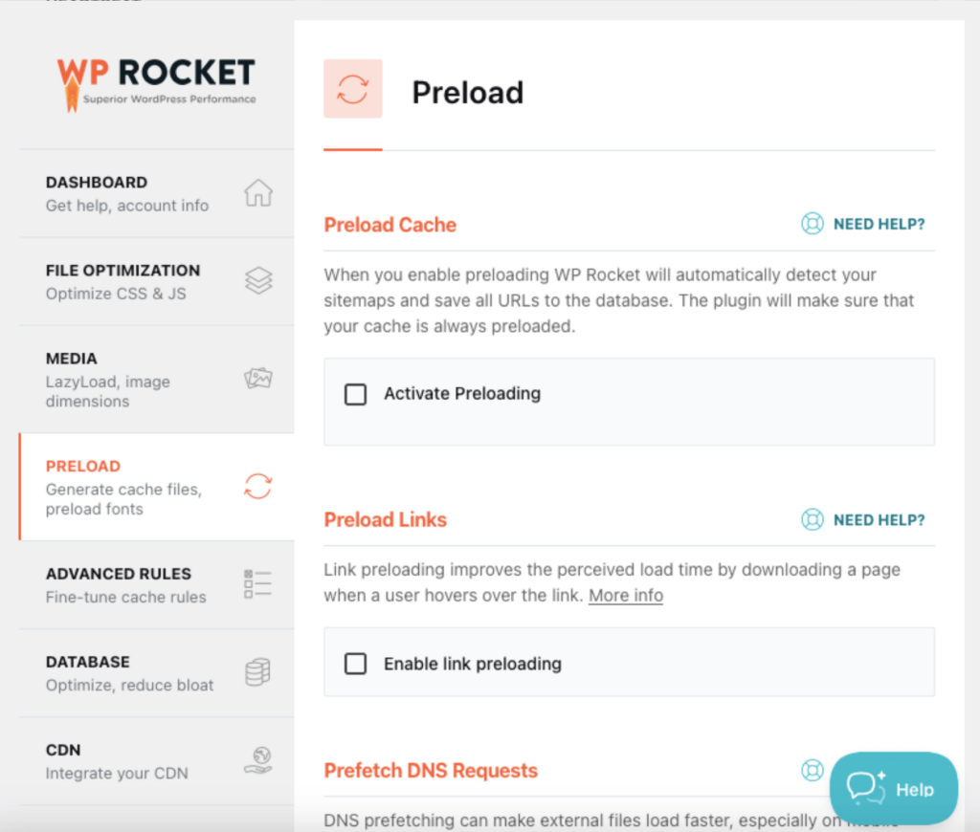Select the Preload menu item
The height and width of the screenshot is (832, 980).
157,487
